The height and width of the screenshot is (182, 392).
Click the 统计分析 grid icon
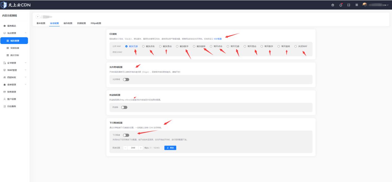[8, 55]
